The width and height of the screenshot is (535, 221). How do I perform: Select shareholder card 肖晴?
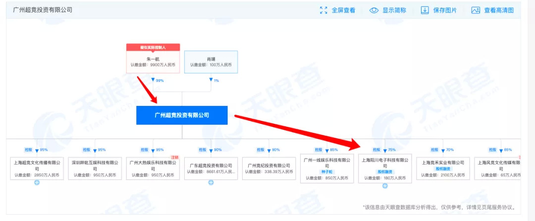point(211,62)
